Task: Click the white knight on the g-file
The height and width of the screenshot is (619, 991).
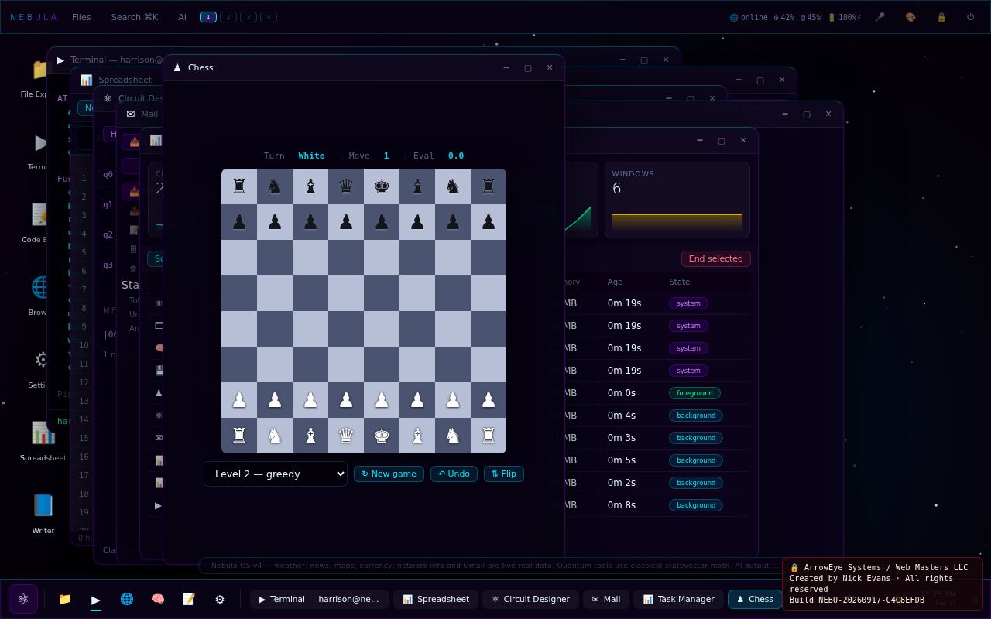Action: 453,436
